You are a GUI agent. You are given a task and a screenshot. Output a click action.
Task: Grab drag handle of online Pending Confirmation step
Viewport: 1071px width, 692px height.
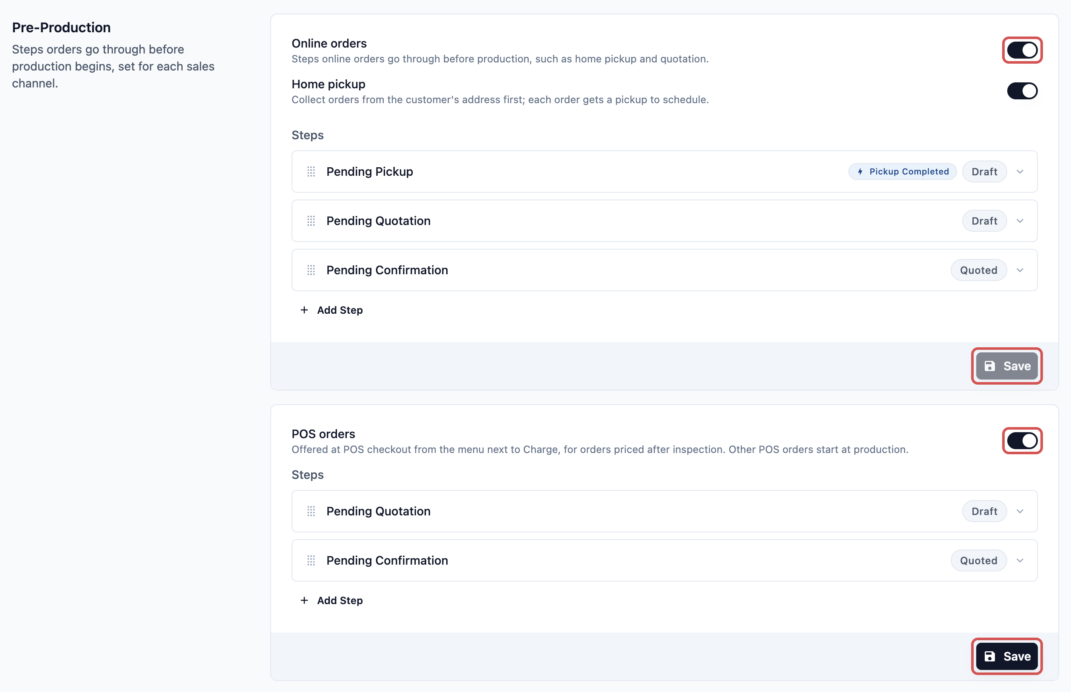[x=311, y=270]
